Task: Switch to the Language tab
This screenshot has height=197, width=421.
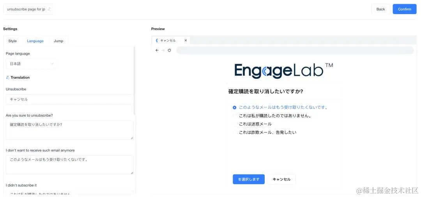Action: 35,41
